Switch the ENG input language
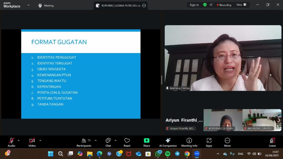The width and height of the screenshot is (283, 159). 240,154
